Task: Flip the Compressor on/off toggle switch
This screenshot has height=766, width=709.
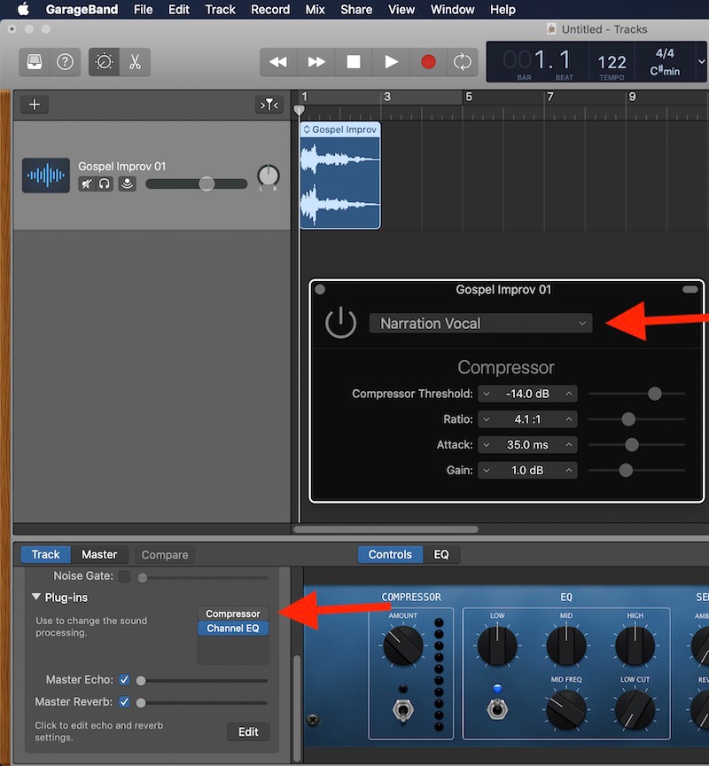Action: [x=403, y=709]
